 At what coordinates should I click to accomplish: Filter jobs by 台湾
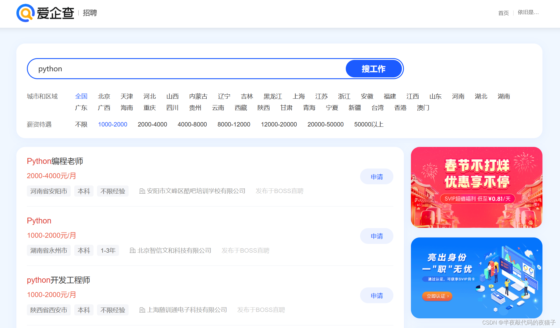(x=378, y=108)
